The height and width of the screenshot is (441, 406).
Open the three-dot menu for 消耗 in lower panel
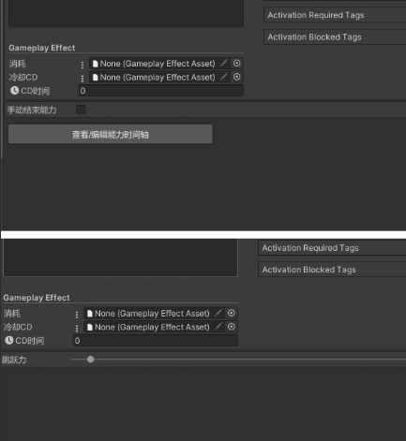pos(77,315)
